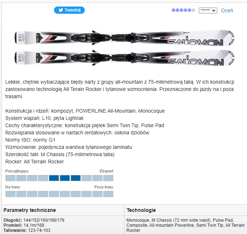Screen dimensions: 247x234
Task: Click first dark blue skill level box
Action: coord(54,178)
